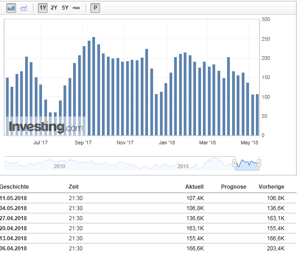Click the tallest bar near 250 in September
Image resolution: width=297 pixels, height=254 pixels.
tap(94, 86)
